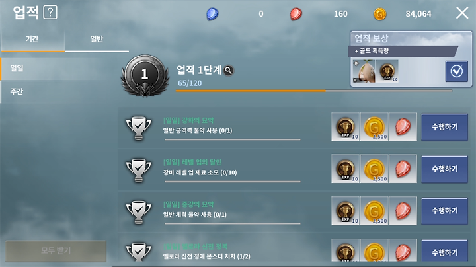Open the help question mark icon
The width and height of the screenshot is (476, 267).
tap(50, 13)
